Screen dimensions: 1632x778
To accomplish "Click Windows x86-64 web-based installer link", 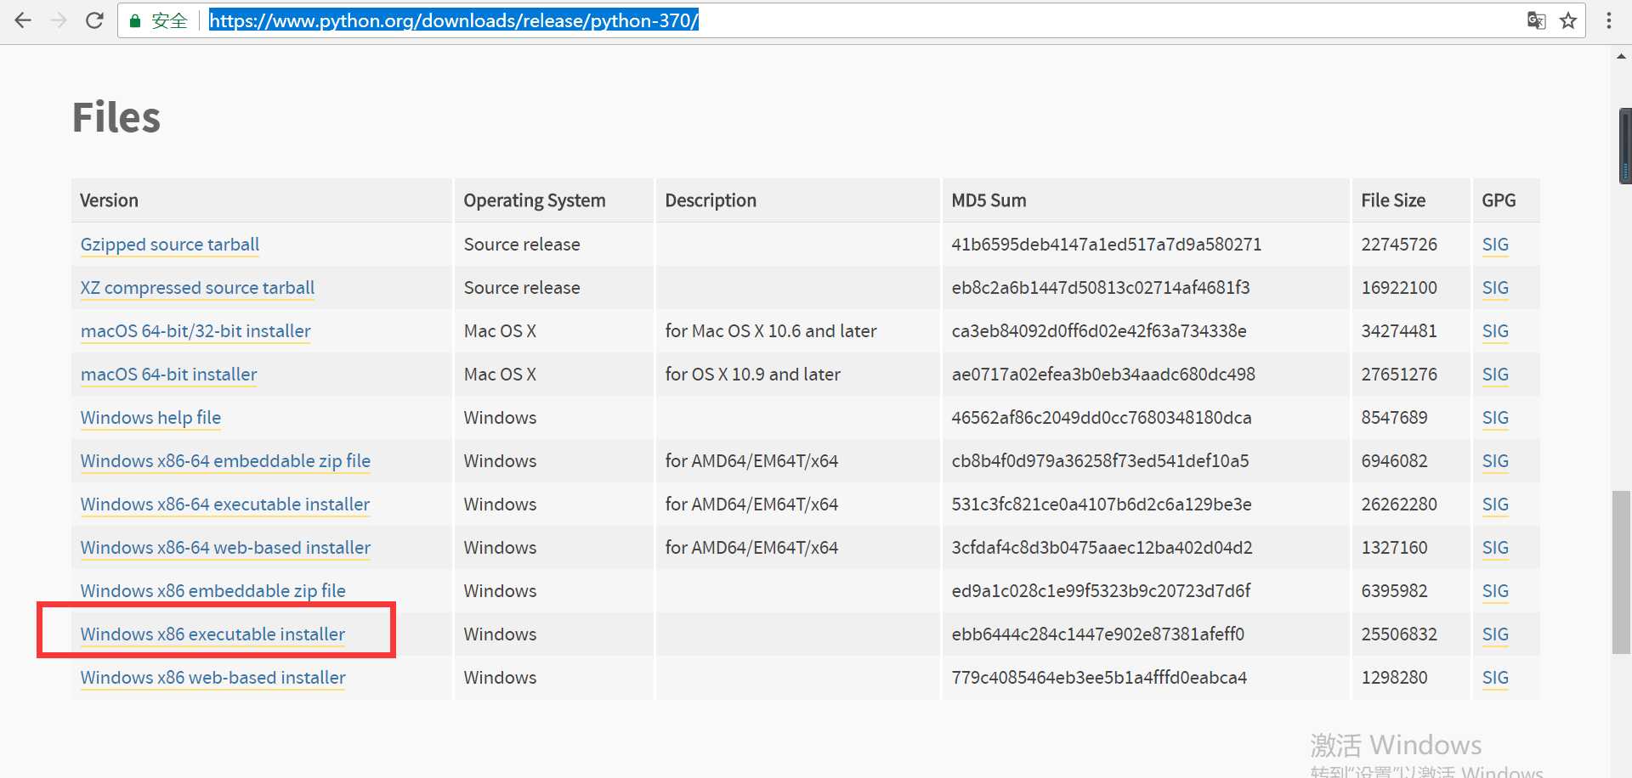I will tap(225, 548).
